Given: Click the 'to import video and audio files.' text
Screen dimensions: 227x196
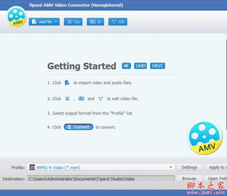Looking at the screenshot, I should [103, 83].
